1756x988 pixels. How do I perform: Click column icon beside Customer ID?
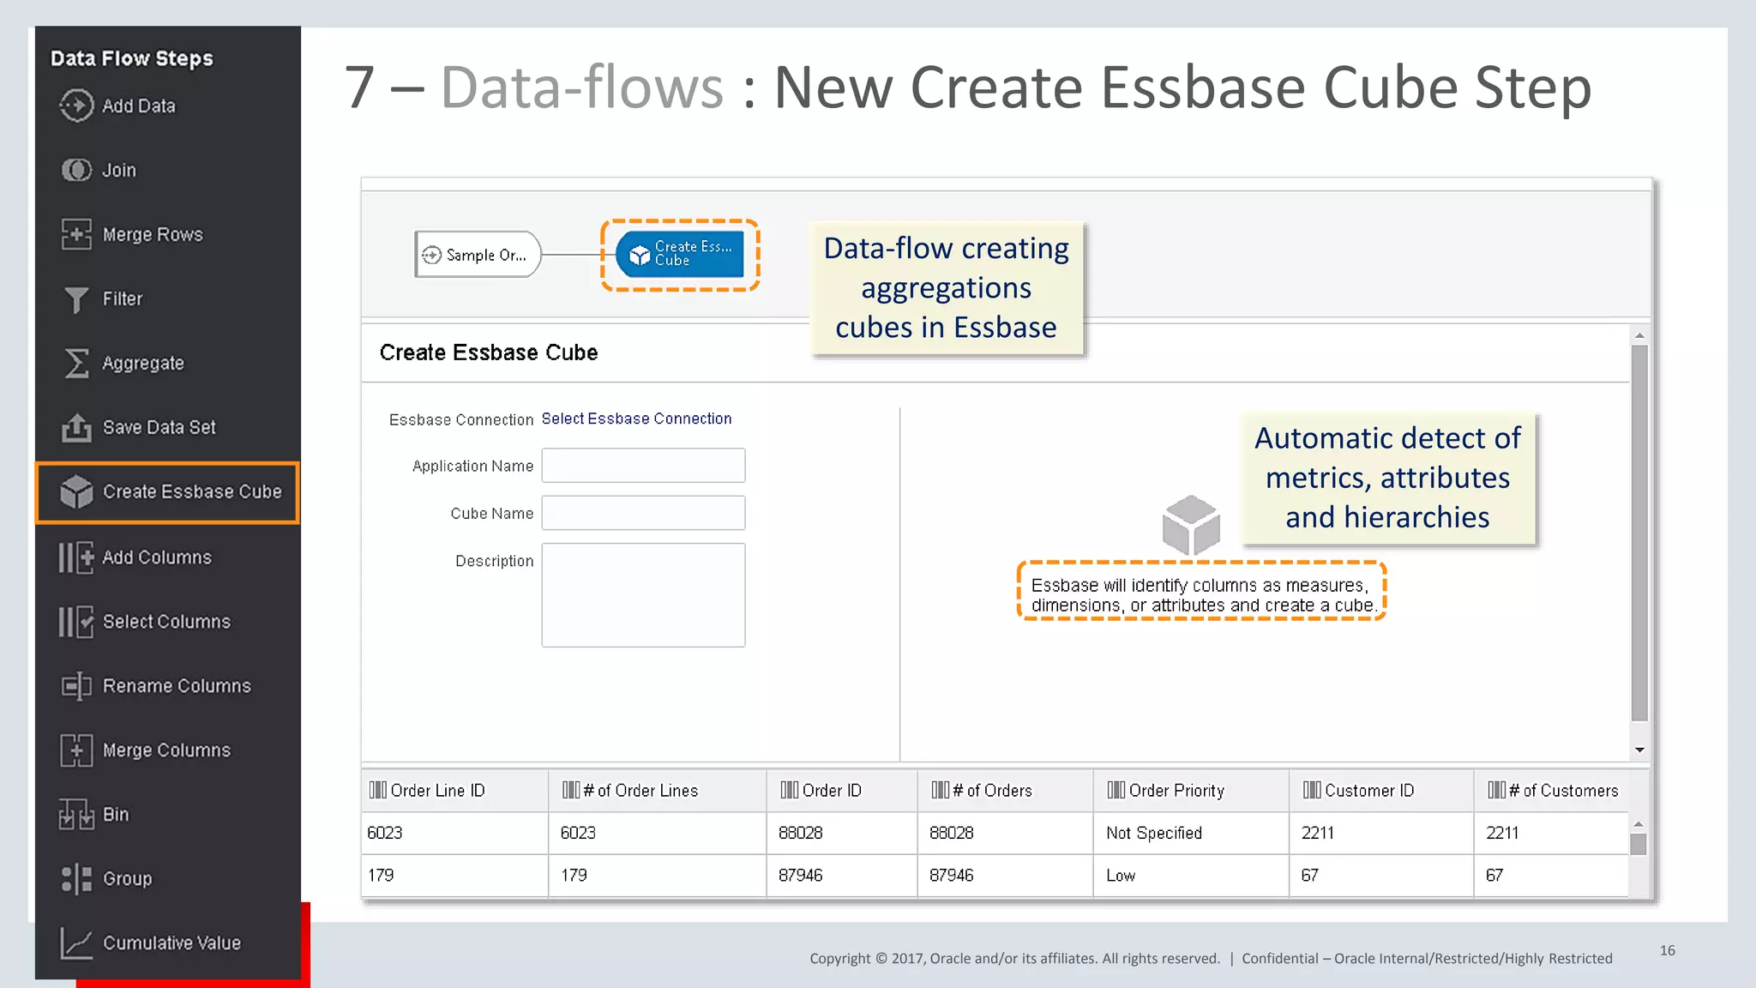(1312, 790)
